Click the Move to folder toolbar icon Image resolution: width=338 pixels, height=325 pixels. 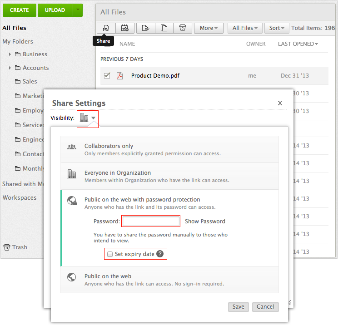(145, 28)
